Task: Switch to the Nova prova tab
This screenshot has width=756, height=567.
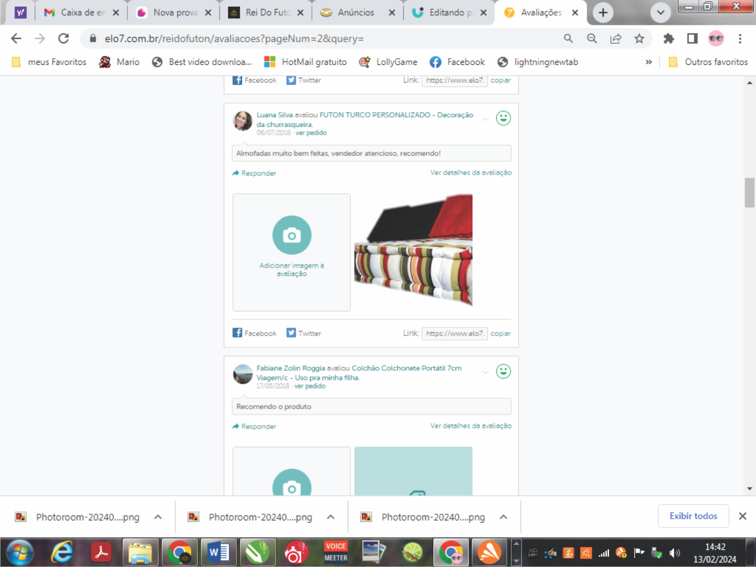Action: click(174, 12)
